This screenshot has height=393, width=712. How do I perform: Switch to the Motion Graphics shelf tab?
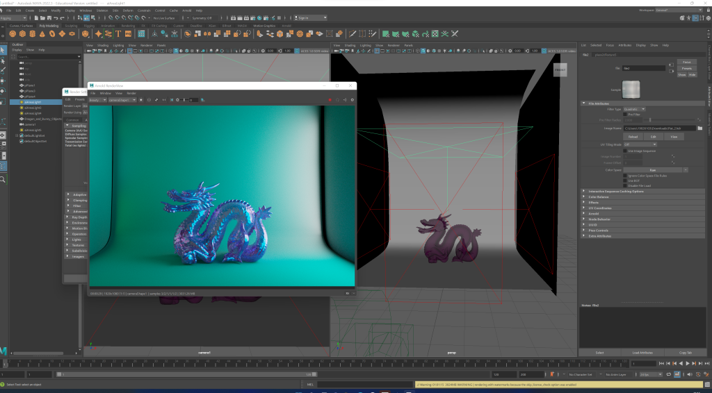coord(264,26)
